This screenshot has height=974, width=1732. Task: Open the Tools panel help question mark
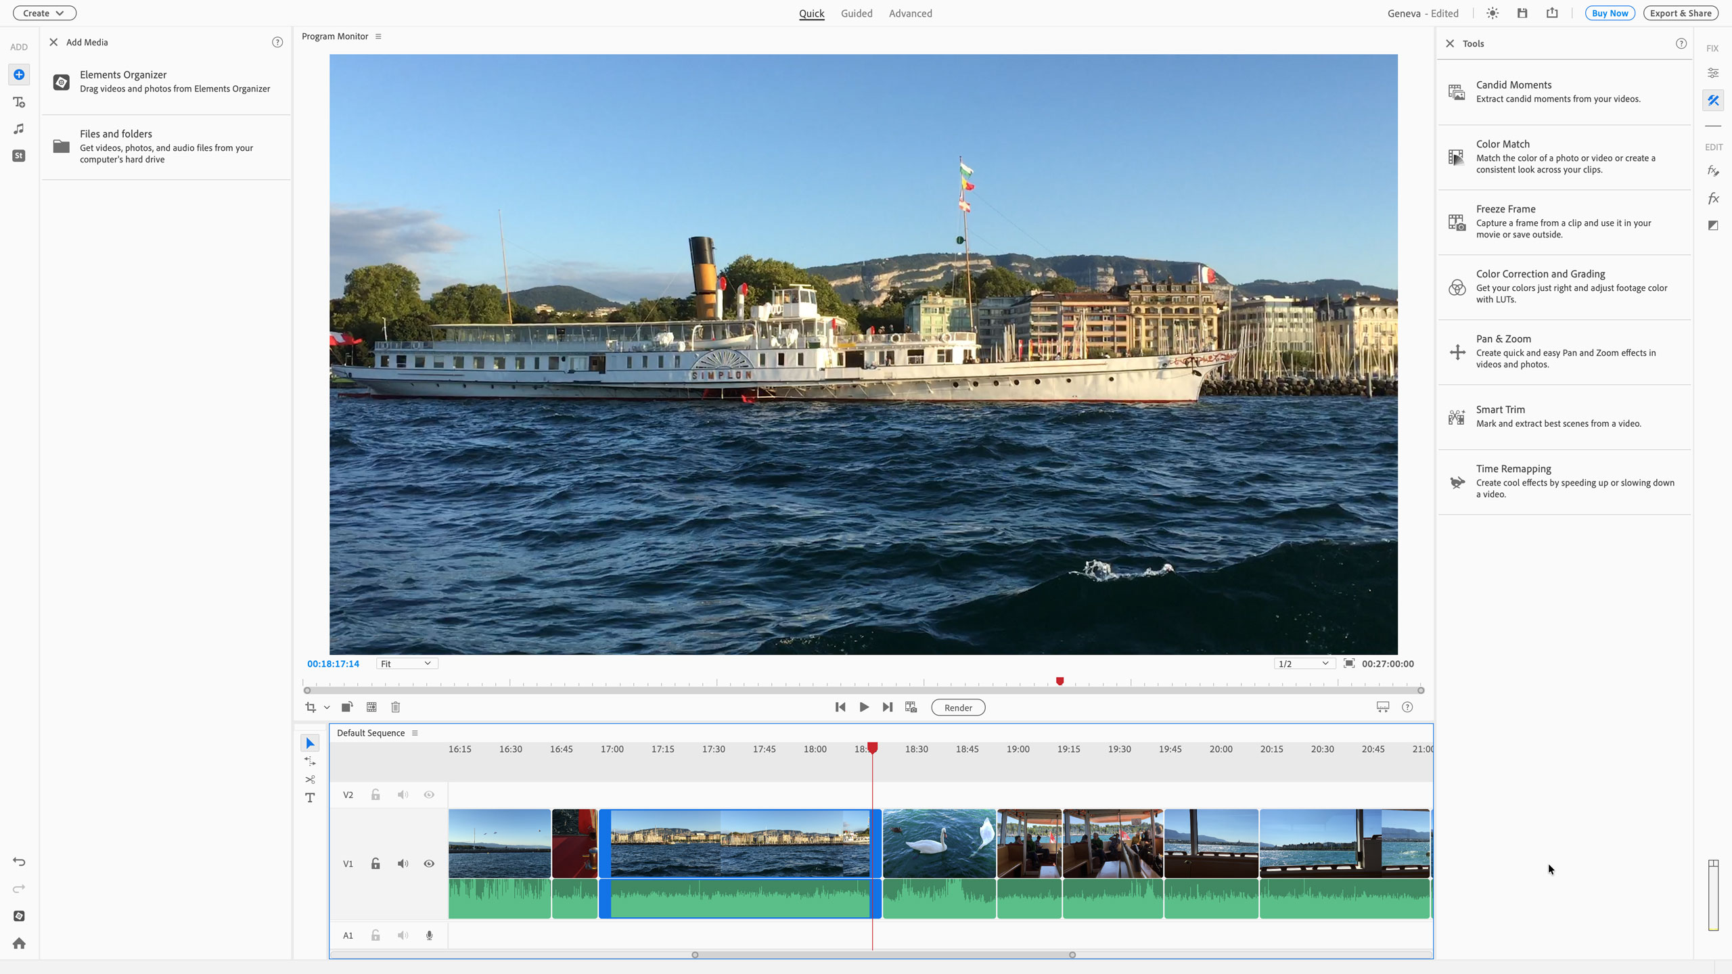point(1681,43)
